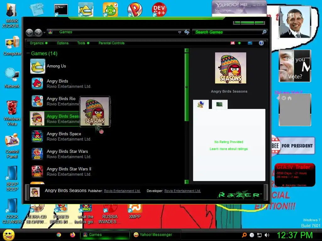The width and height of the screenshot is (322, 241).
Task: Open the BEEP BEEP desktop shortcut
Action: pos(12,179)
